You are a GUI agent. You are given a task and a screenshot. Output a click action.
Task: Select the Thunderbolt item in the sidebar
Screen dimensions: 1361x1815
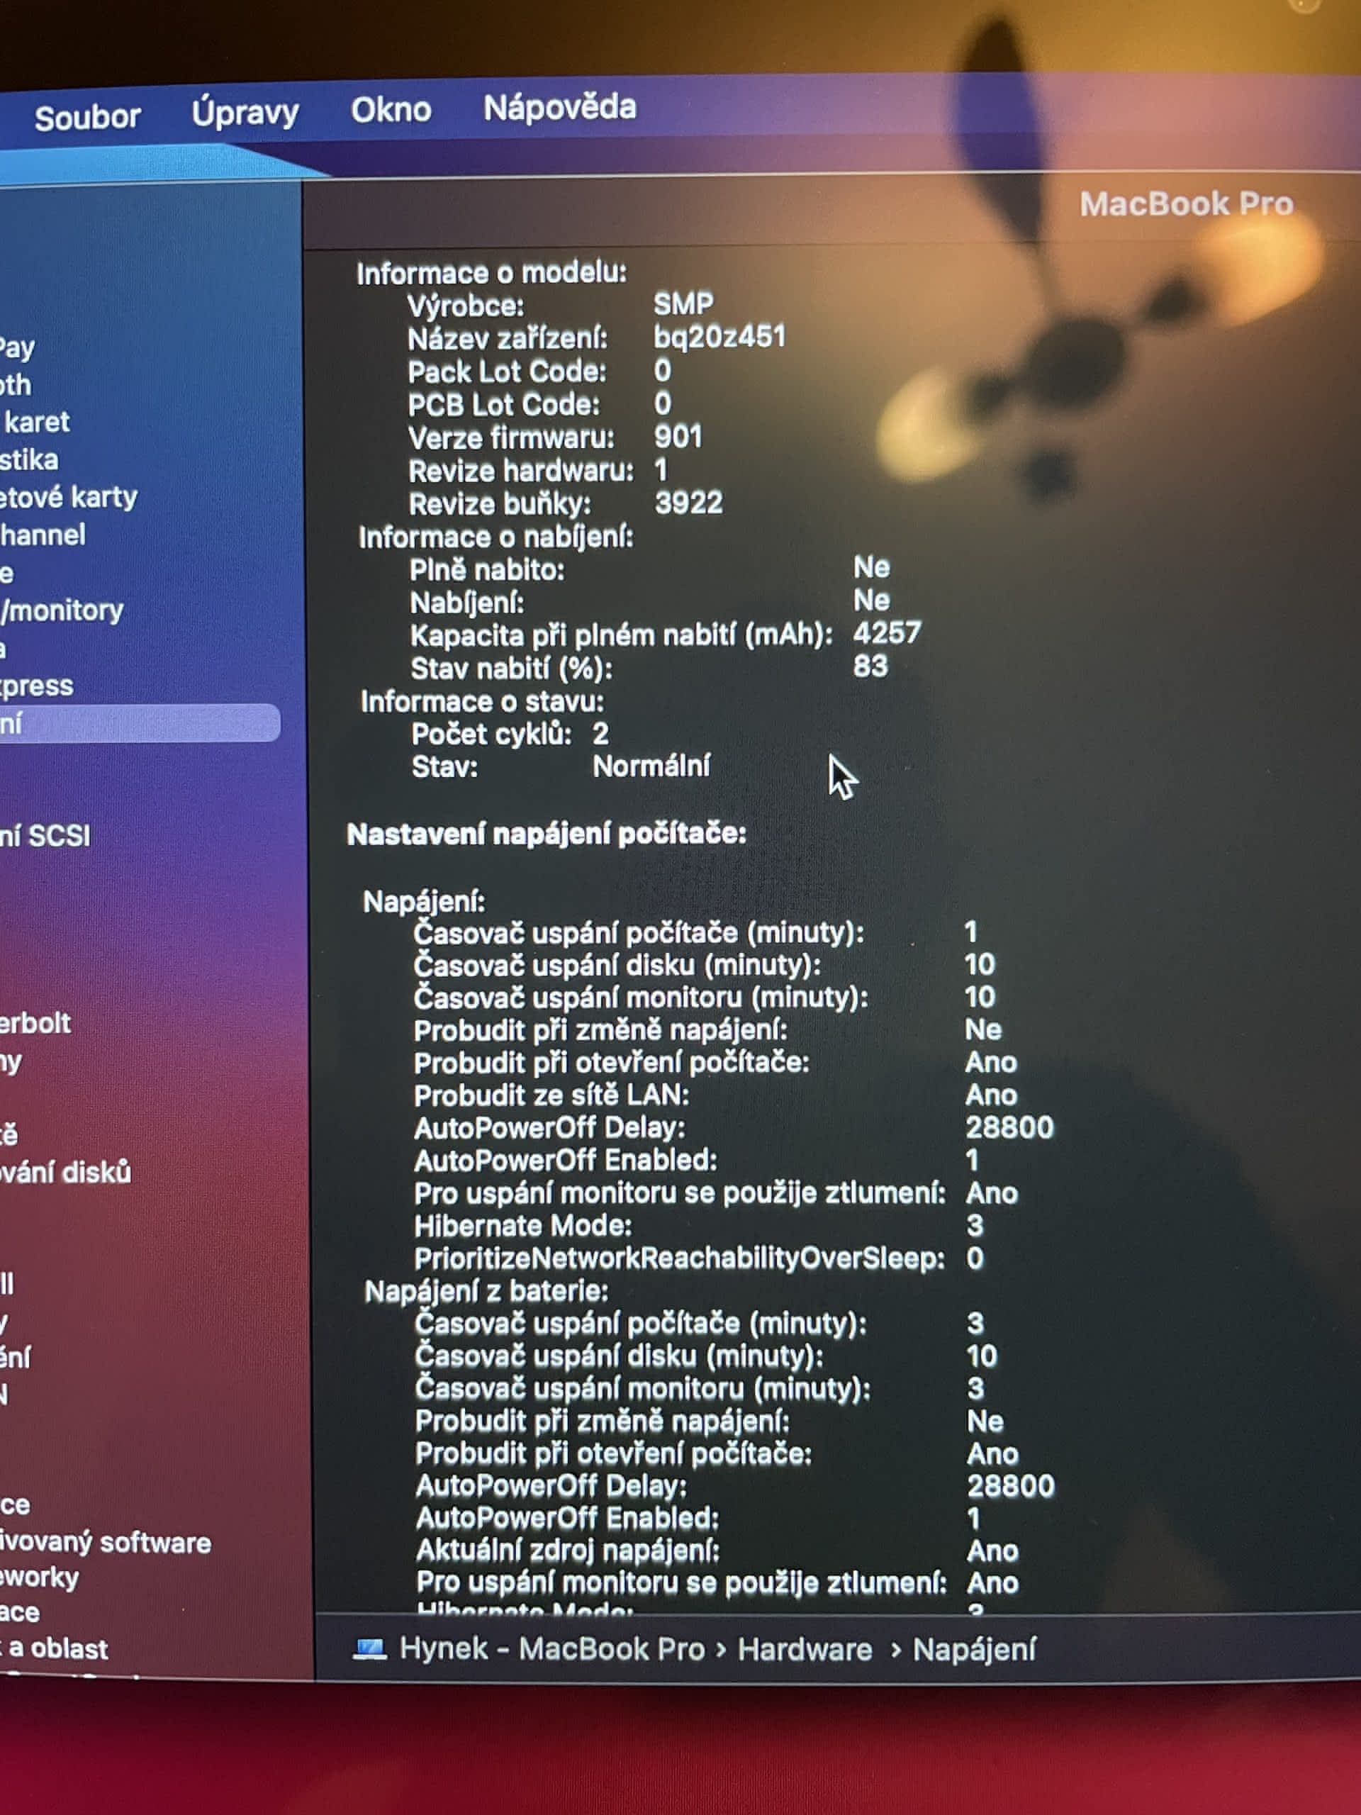(x=36, y=1023)
